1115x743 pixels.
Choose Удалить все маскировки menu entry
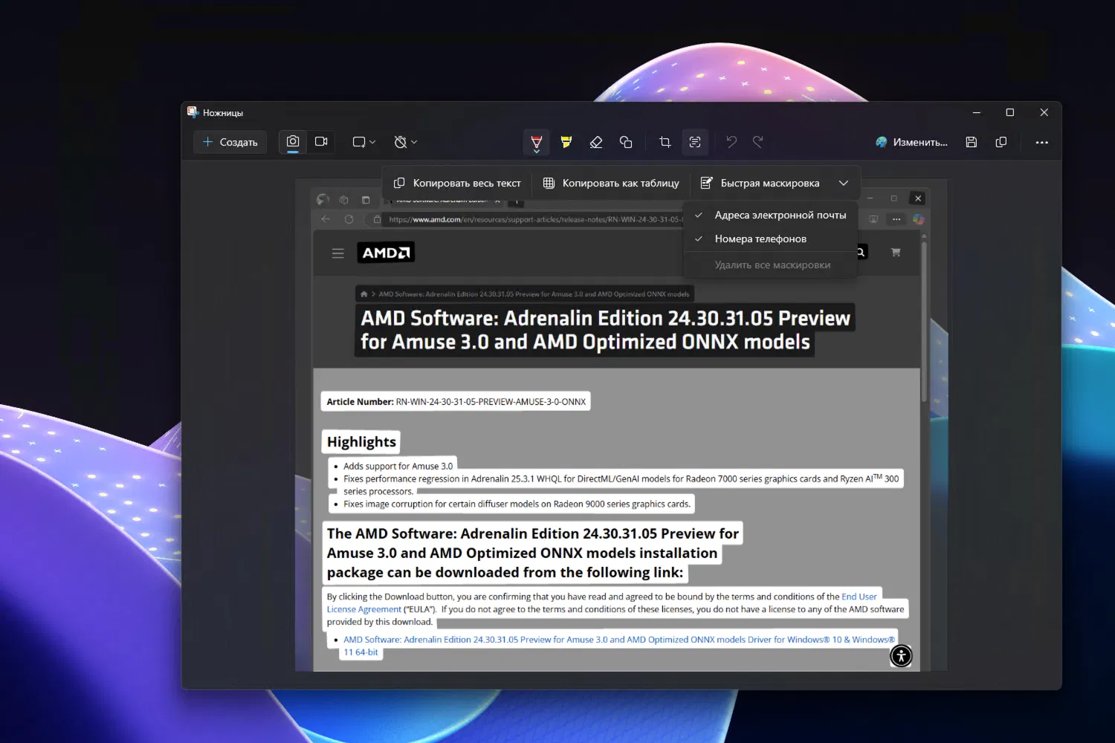[771, 265]
